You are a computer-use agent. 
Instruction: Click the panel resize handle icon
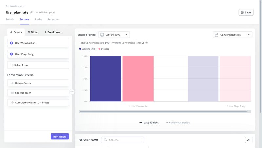click(72, 92)
